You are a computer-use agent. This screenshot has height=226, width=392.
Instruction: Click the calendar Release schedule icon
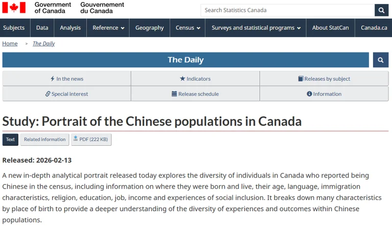pos(174,94)
